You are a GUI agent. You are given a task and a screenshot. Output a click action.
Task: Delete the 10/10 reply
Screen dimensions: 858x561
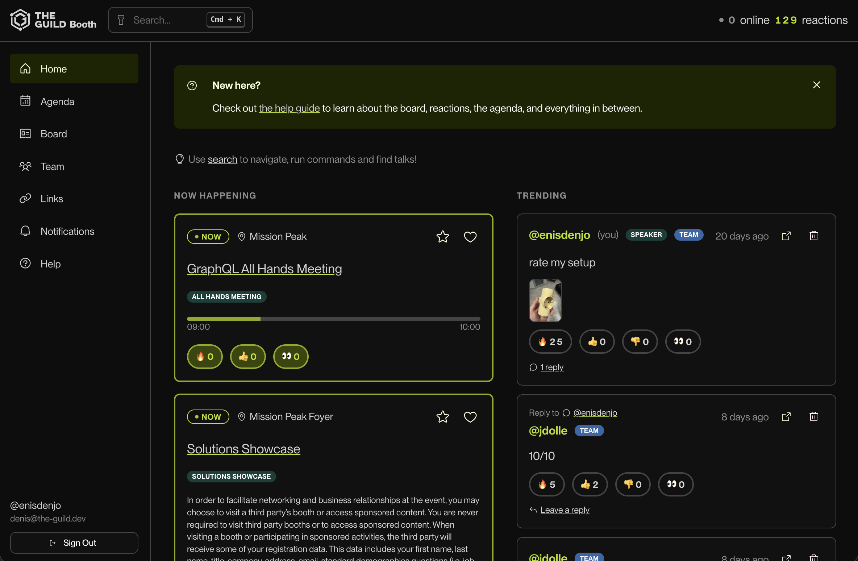813,417
